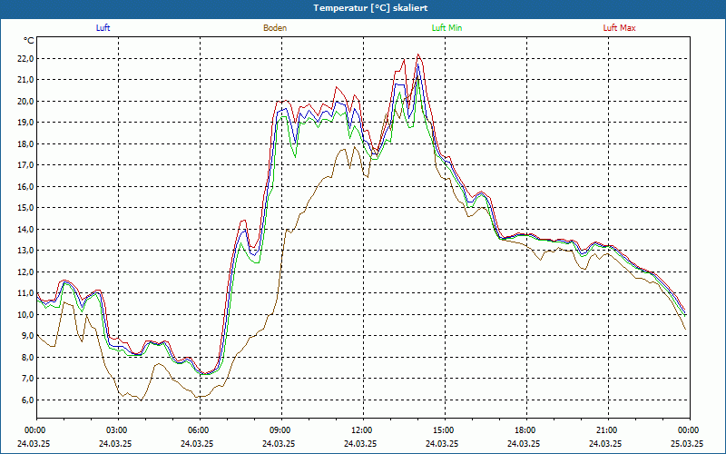Click the '12,0' y-axis value
Viewport: 726px width, 454px height.
click(25, 271)
